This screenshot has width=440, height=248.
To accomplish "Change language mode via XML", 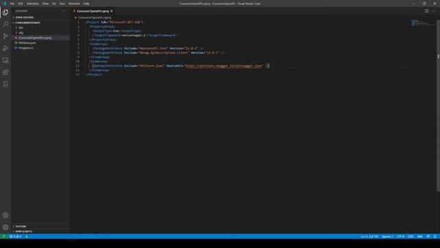I will (420, 236).
